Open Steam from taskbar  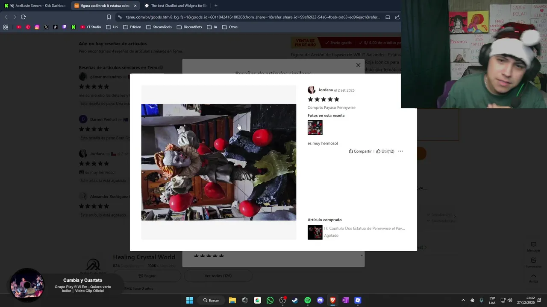[295, 300]
